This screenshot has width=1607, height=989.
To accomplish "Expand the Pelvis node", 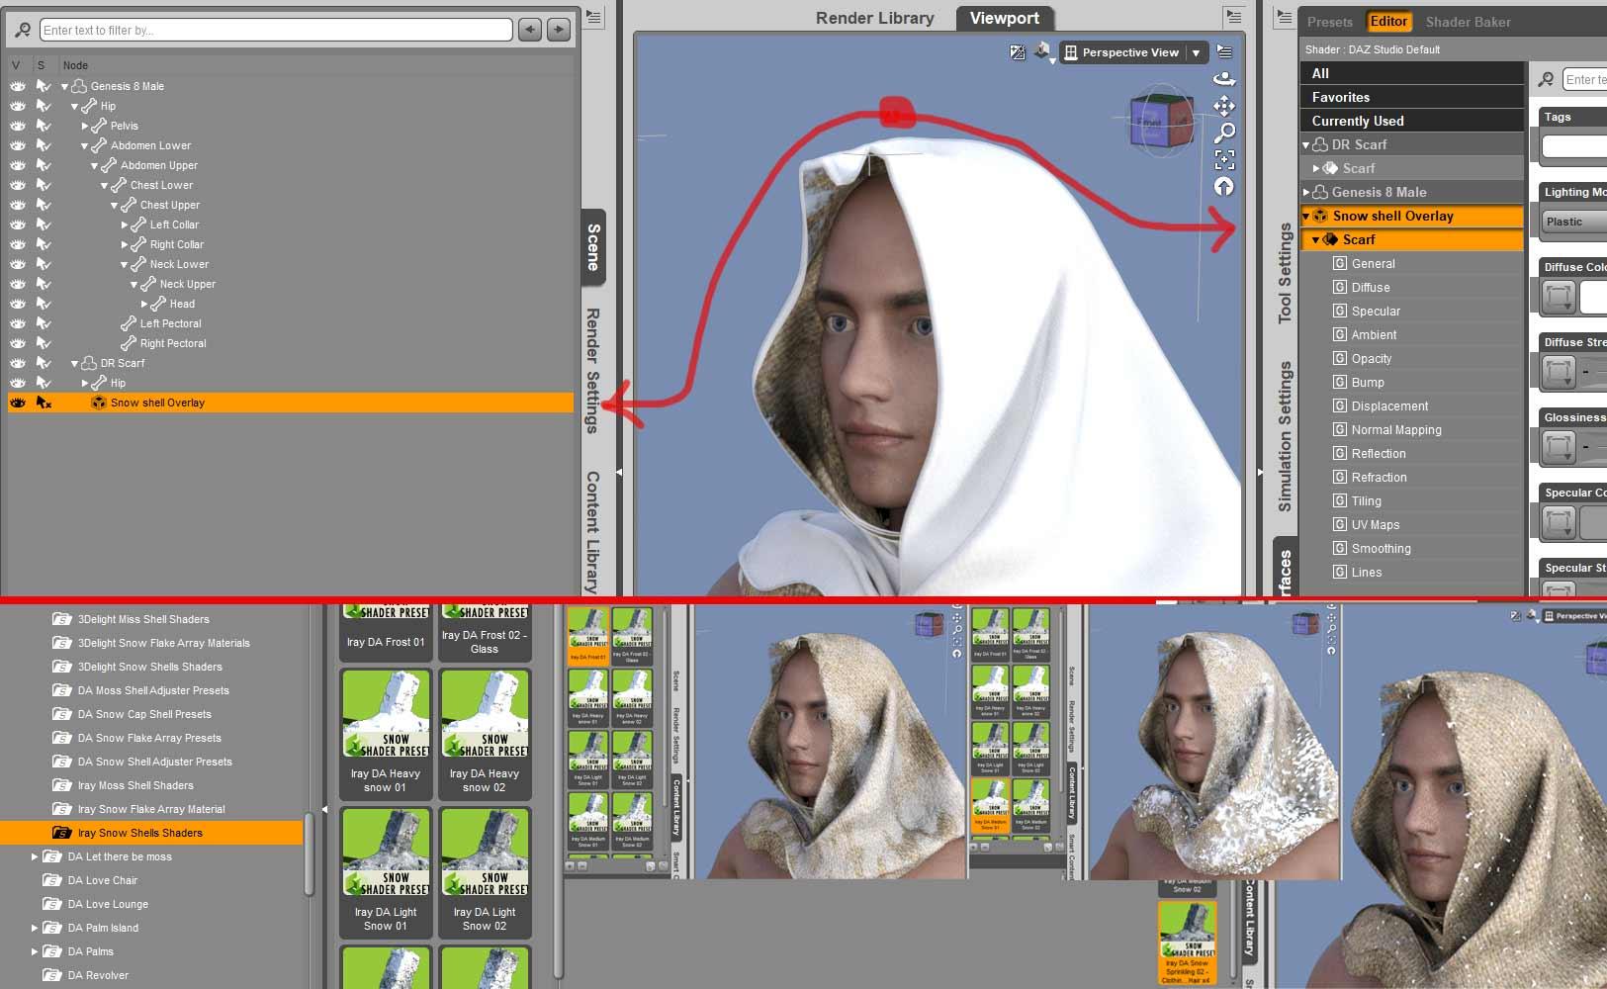I will coord(85,127).
